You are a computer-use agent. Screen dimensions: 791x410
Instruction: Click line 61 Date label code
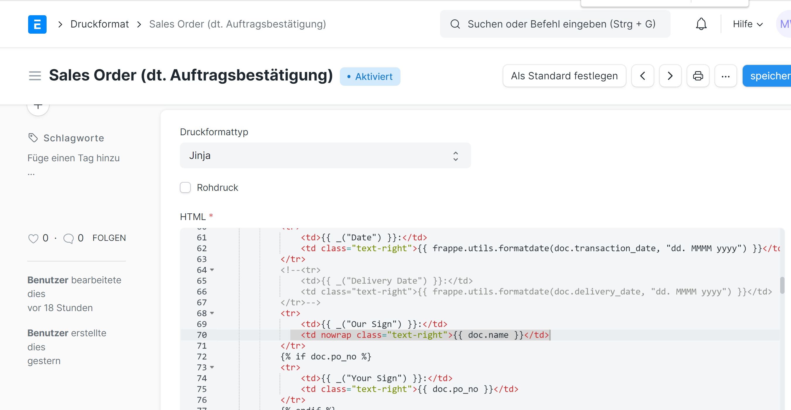pos(364,237)
